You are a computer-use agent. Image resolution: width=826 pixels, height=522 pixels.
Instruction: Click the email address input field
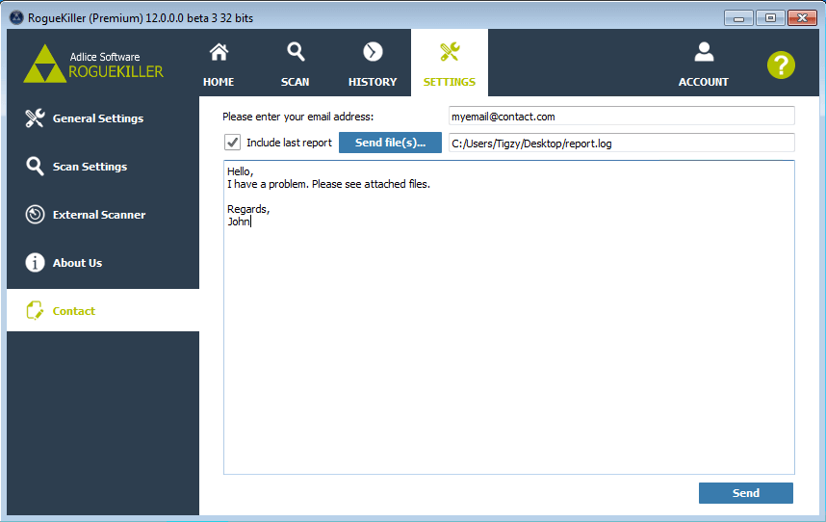click(x=621, y=117)
